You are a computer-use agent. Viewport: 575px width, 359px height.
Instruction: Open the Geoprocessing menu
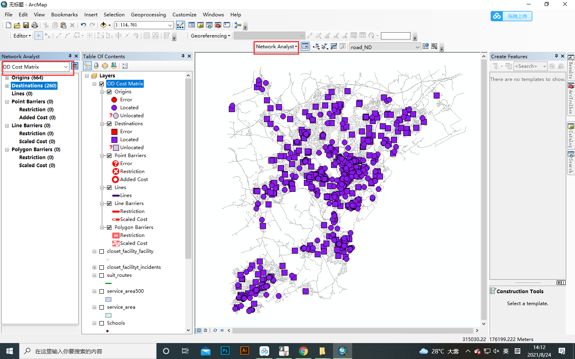148,14
